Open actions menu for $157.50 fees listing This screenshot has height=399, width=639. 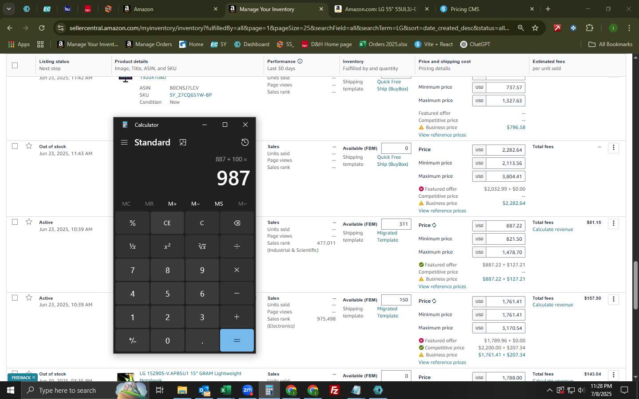pos(614,299)
